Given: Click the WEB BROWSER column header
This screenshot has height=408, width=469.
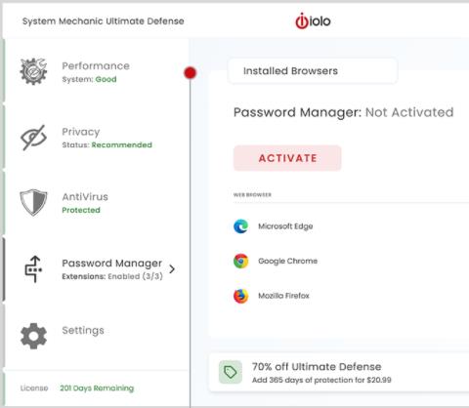Looking at the screenshot, I should pos(252,195).
